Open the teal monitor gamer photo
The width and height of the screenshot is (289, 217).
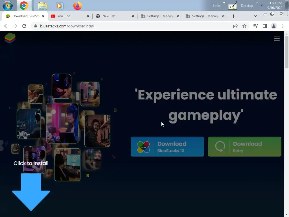pos(67,165)
